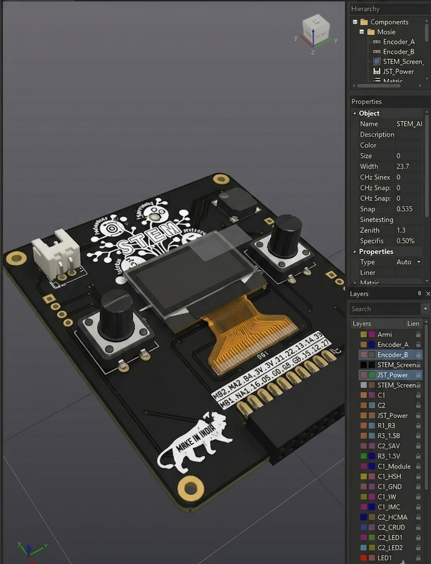The width and height of the screenshot is (431, 564).
Task: Click the STEM_Screen component icon in Hierarchy
Action: point(377,62)
